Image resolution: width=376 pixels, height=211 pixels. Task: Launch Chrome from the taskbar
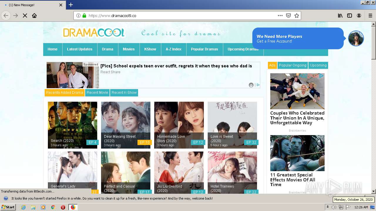tap(53, 207)
